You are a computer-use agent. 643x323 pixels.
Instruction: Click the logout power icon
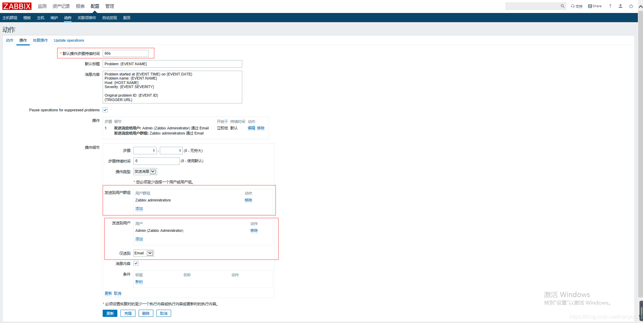click(x=631, y=6)
